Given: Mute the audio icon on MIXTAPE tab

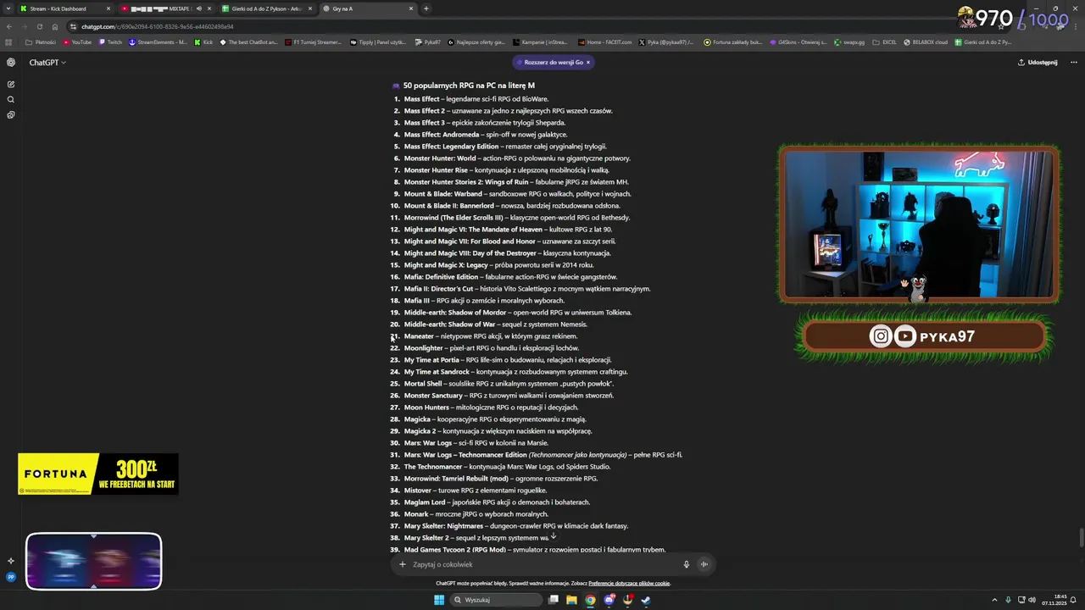Looking at the screenshot, I should (198, 8).
